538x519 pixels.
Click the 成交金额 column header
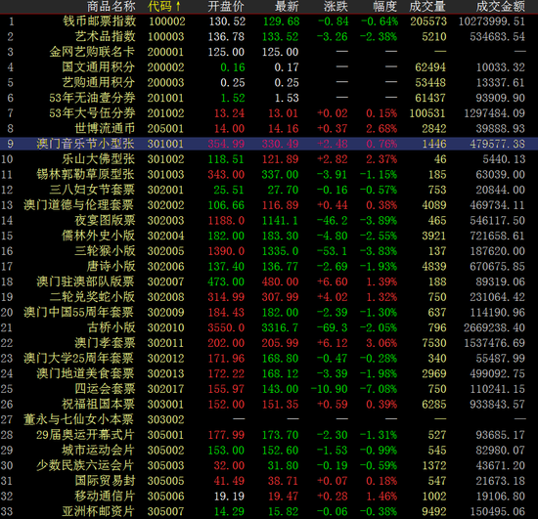[x=500, y=6]
